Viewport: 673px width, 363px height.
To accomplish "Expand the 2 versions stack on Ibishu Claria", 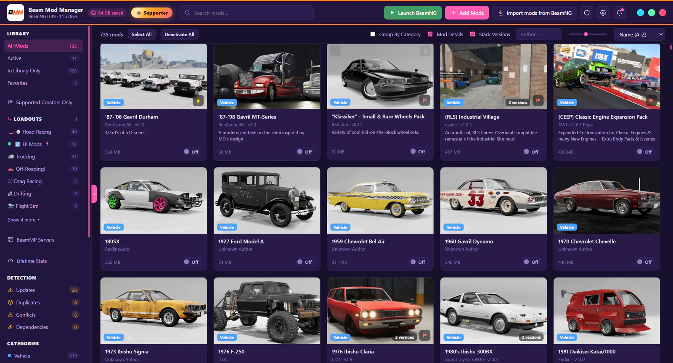I will coord(405,337).
